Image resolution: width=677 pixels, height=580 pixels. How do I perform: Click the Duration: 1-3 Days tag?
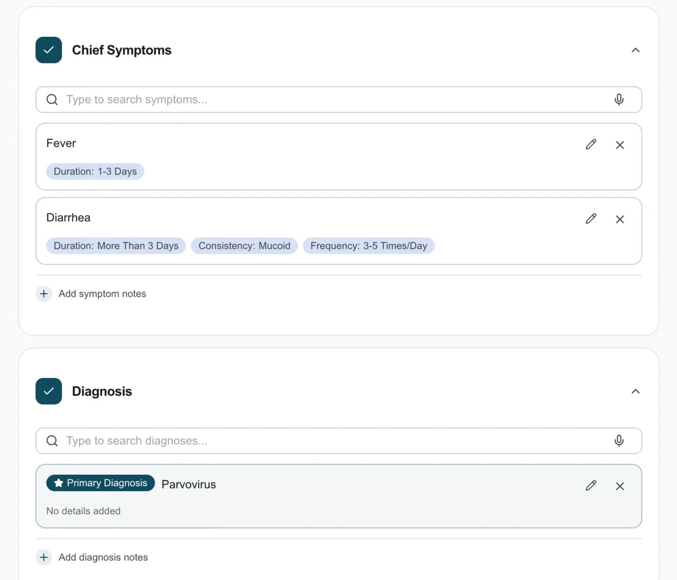95,172
